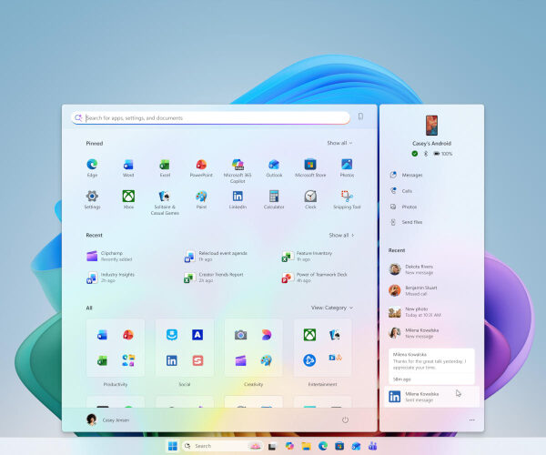Open phone panel more options ellipsis
Viewport: 546px width, 455px height.
tap(471, 420)
